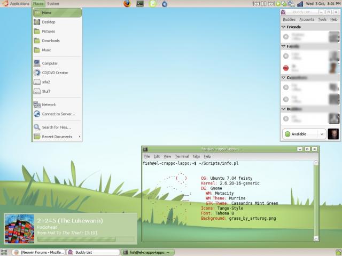The image size is (342, 256).
Task: Open the Downloads folder entry
Action: point(57,41)
